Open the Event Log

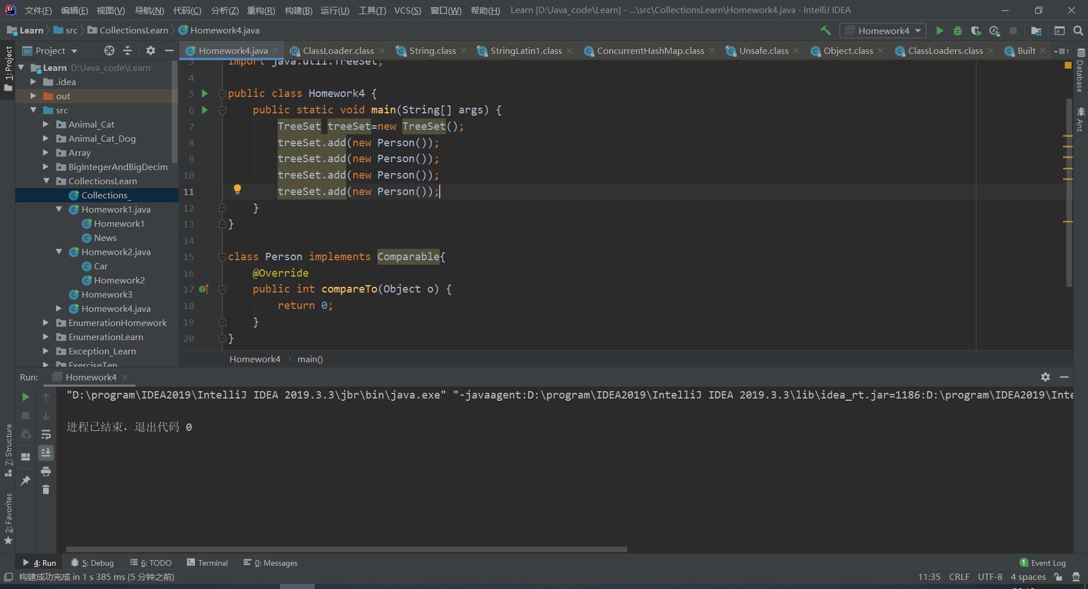tap(1043, 563)
